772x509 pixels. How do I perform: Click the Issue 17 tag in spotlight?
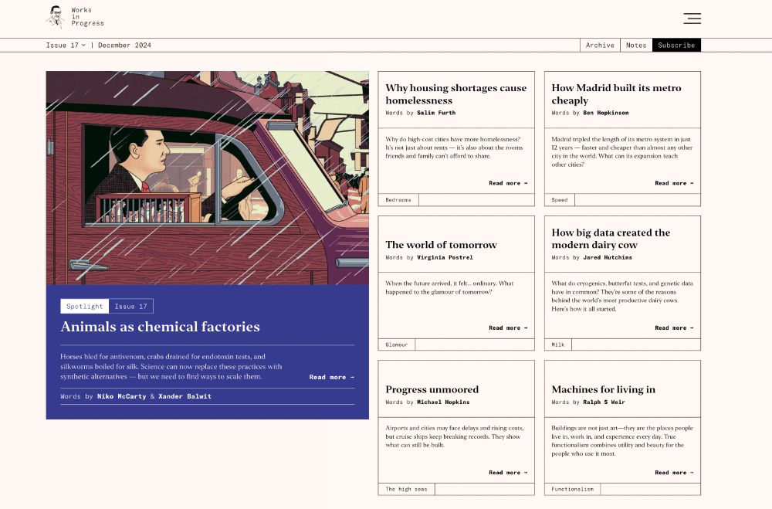tap(131, 306)
